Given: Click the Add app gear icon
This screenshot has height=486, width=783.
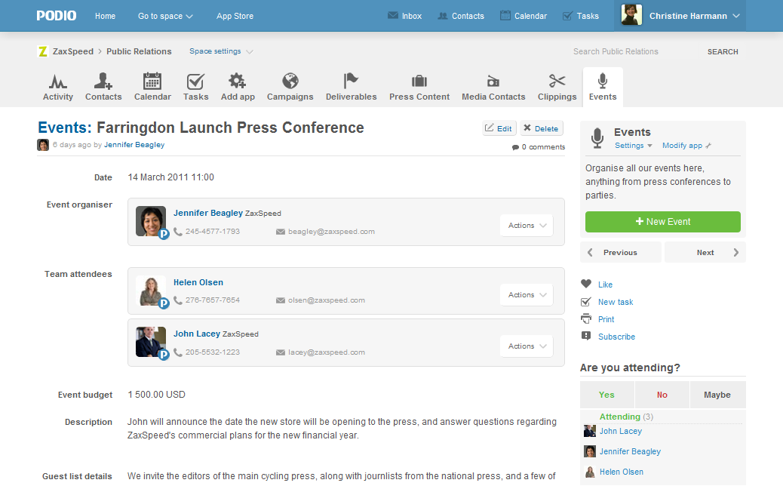Looking at the screenshot, I should coord(238,82).
